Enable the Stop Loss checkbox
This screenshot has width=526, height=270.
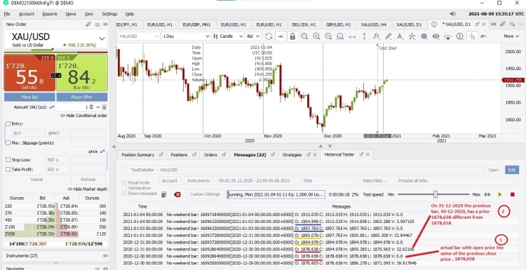(8, 160)
